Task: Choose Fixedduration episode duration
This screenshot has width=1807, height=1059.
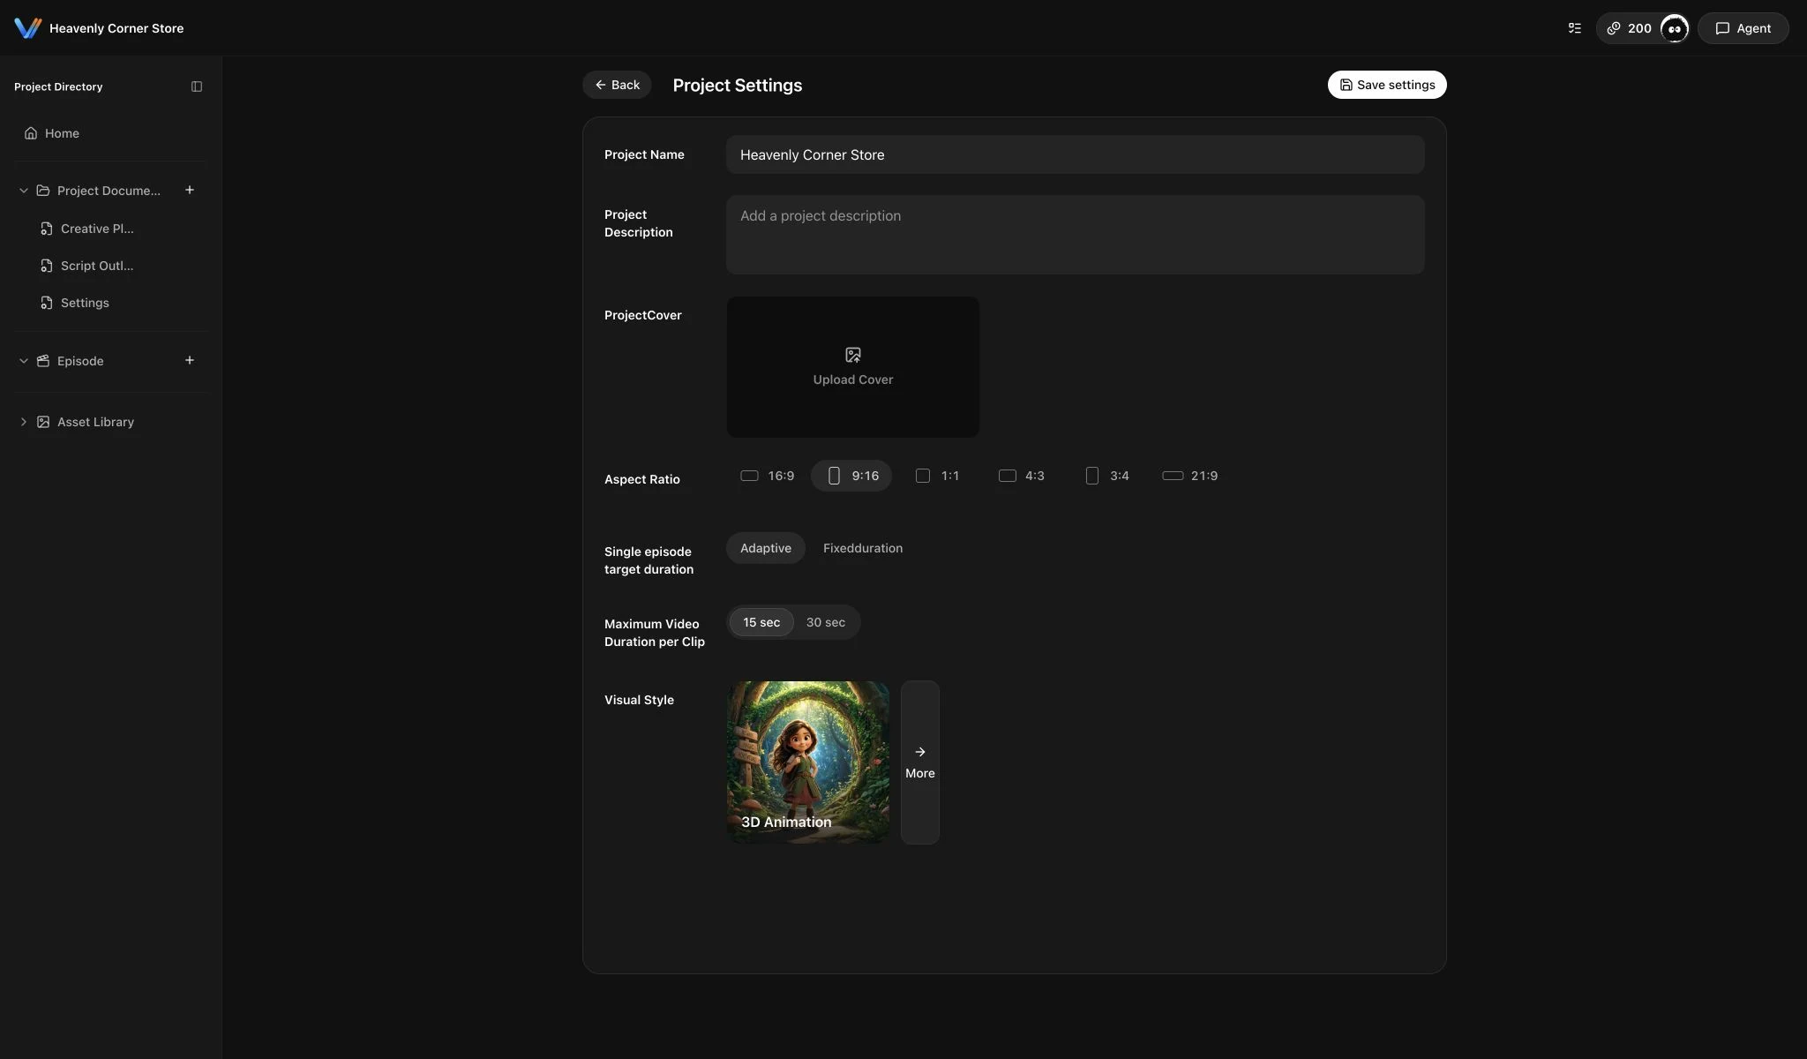Action: pos(863,548)
